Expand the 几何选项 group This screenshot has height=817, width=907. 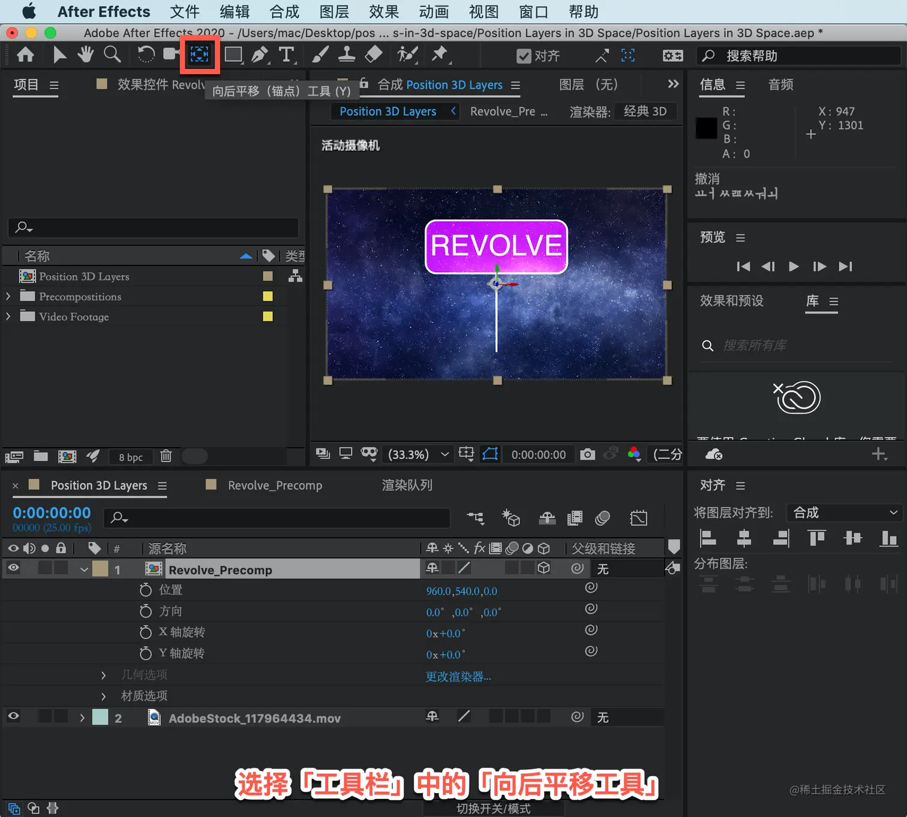click(103, 676)
